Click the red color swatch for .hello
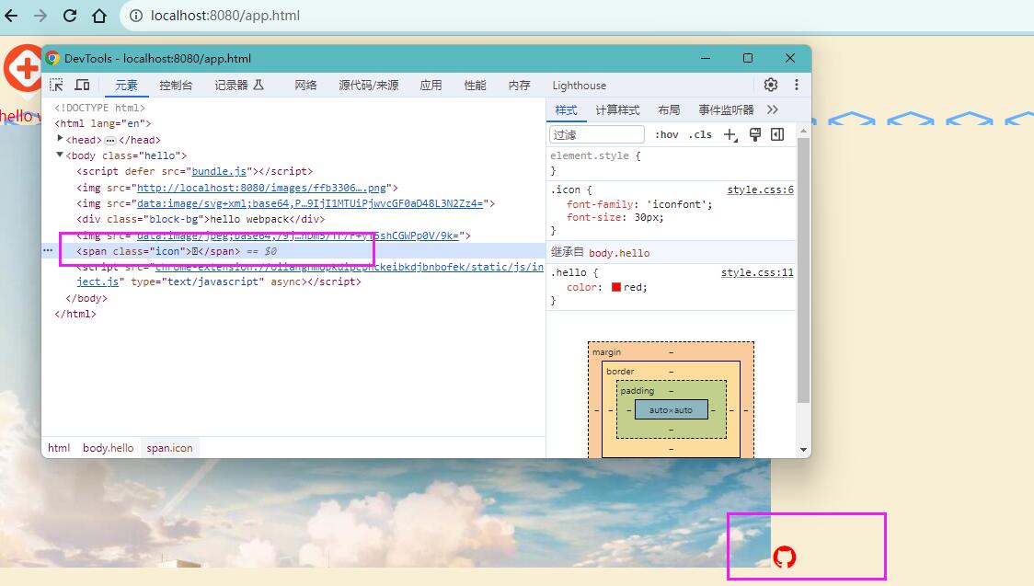1034x586 pixels. coord(616,287)
